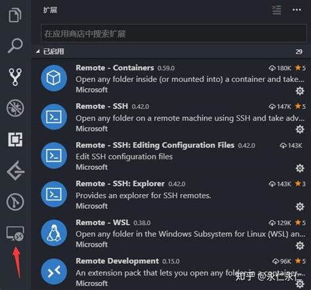
Task: Open gear menu for Remote - SSH
Action: [300, 129]
